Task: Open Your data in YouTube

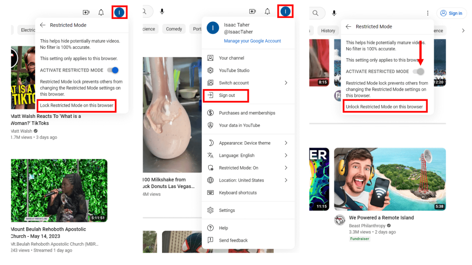Action: point(248,125)
